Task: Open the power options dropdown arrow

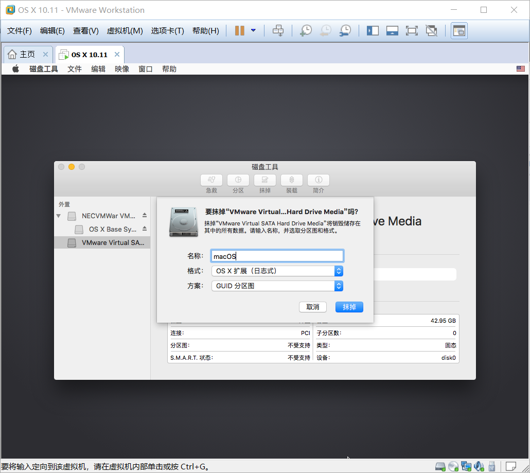Action: pos(253,31)
